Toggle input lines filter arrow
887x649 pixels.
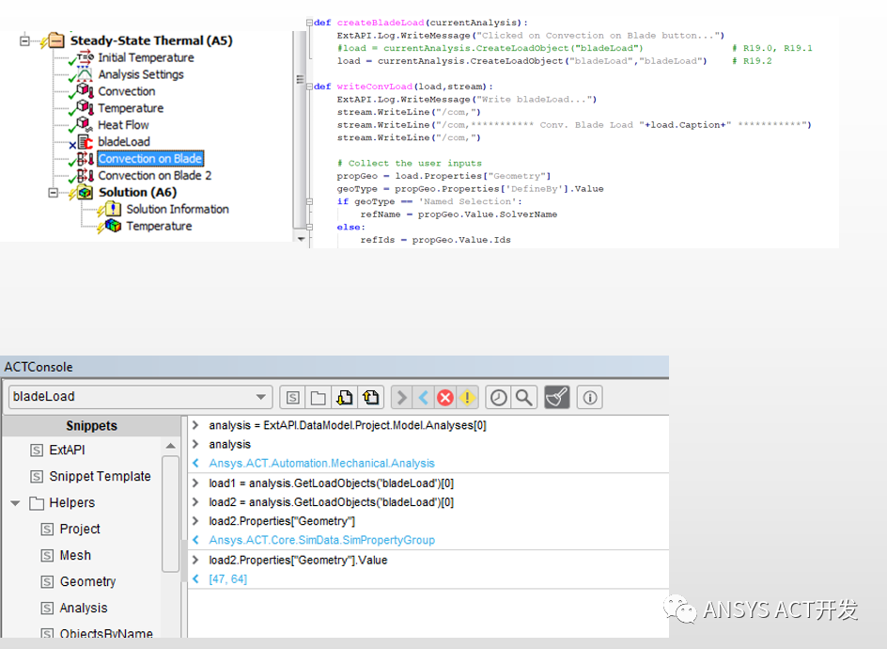(401, 398)
